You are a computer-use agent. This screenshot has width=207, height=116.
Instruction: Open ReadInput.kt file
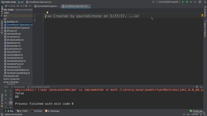(x=14, y=43)
